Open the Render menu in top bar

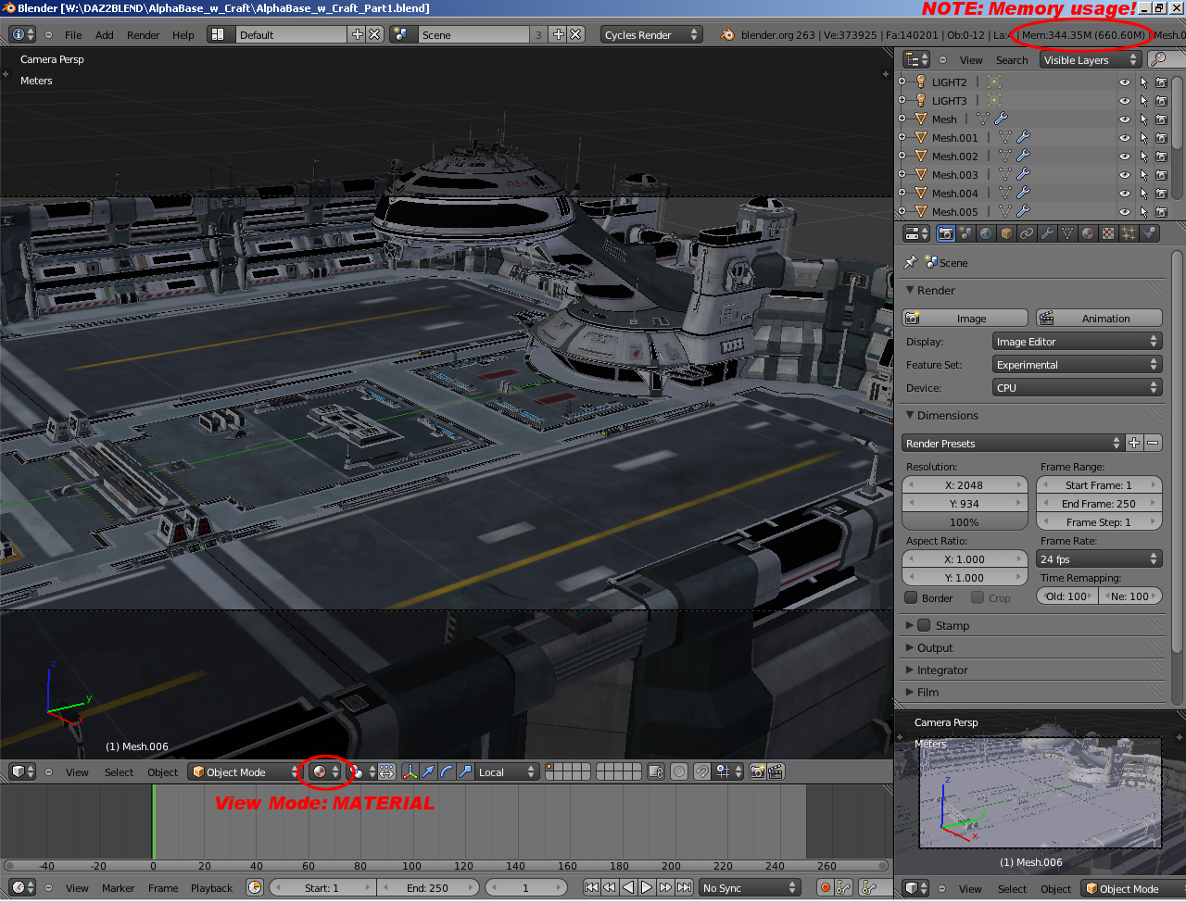[143, 35]
